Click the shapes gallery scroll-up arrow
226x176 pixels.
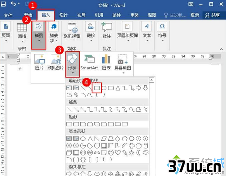point(152,80)
